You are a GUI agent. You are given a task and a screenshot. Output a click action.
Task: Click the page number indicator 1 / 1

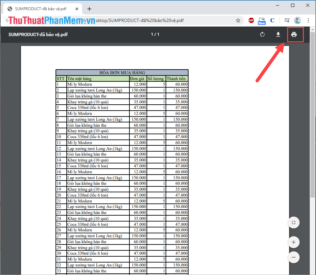(155, 34)
